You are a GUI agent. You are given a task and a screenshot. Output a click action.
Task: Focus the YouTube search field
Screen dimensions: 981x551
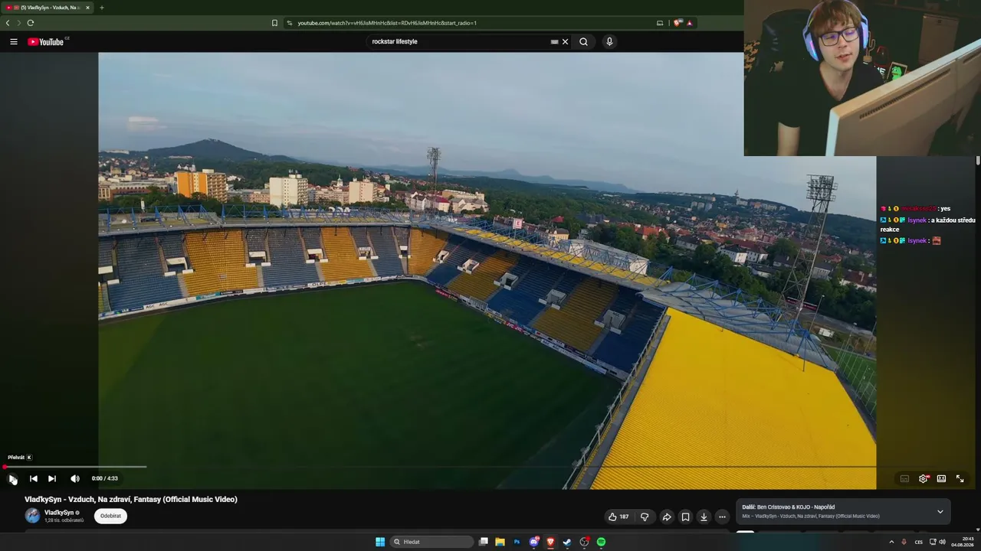click(x=458, y=41)
